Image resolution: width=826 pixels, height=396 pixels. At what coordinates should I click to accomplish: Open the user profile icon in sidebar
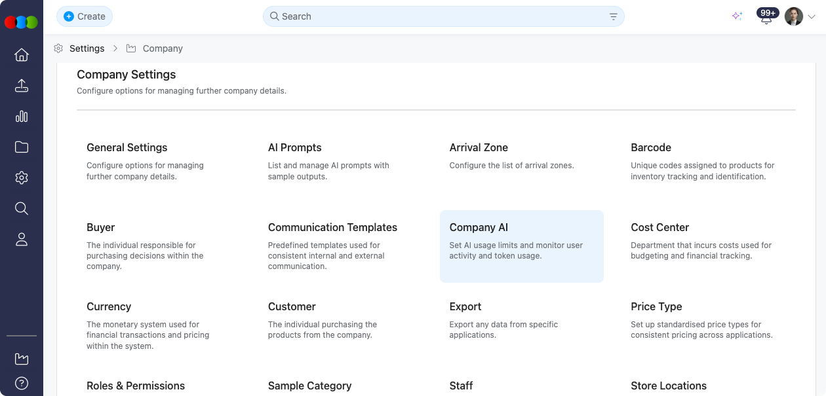tap(22, 239)
